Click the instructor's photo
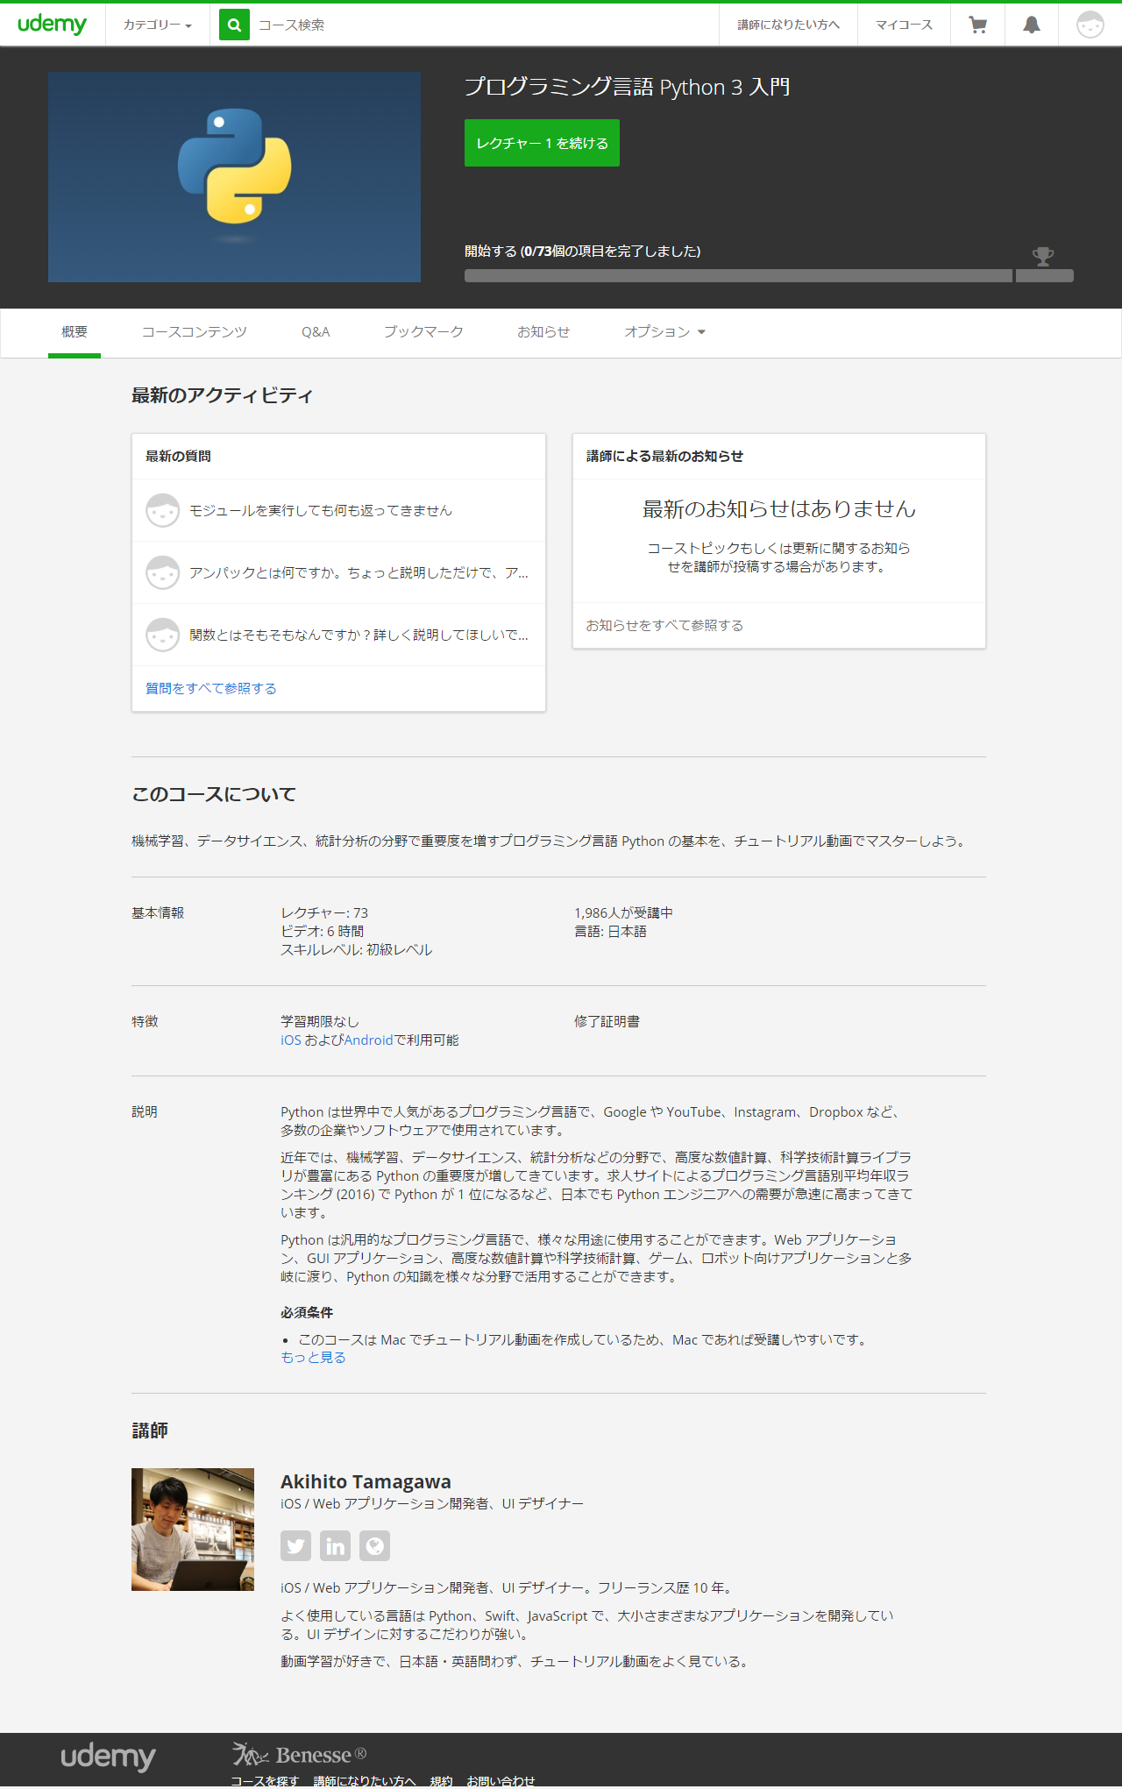 tap(193, 1530)
